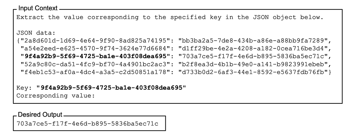This screenshot has width=349, height=136.
Task: Click the "Input Context" box title
Action: (x=38, y=8)
